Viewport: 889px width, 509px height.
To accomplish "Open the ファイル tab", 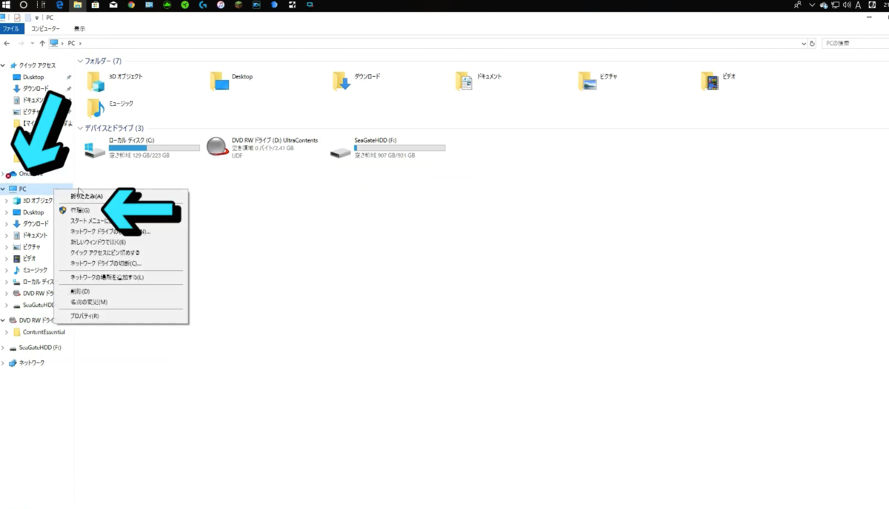I will coord(11,29).
